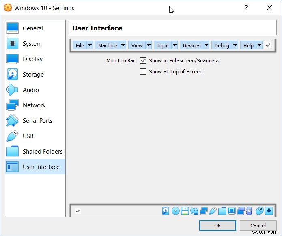The height and width of the screenshot is (236, 282).
Task: Open the General settings category
Action: tap(35, 28)
